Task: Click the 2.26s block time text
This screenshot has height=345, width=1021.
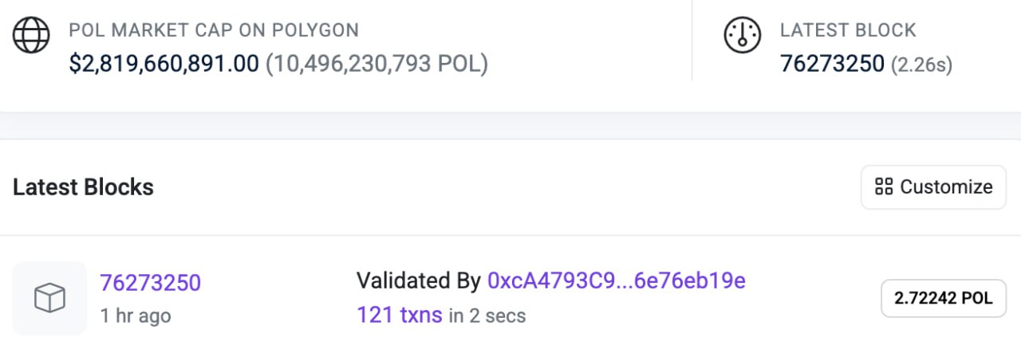Action: (x=921, y=65)
